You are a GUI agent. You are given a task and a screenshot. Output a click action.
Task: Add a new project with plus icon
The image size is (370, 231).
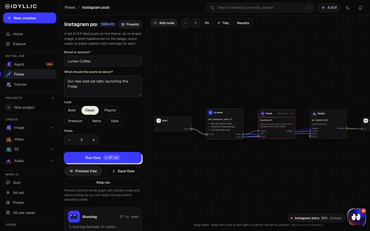(x=53, y=98)
